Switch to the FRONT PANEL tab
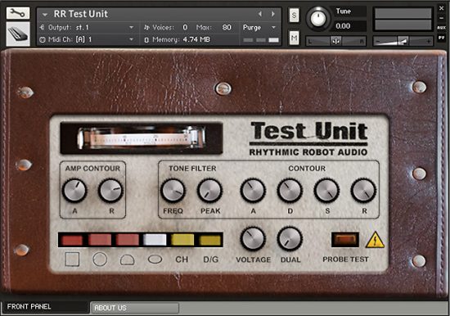 click(45, 307)
